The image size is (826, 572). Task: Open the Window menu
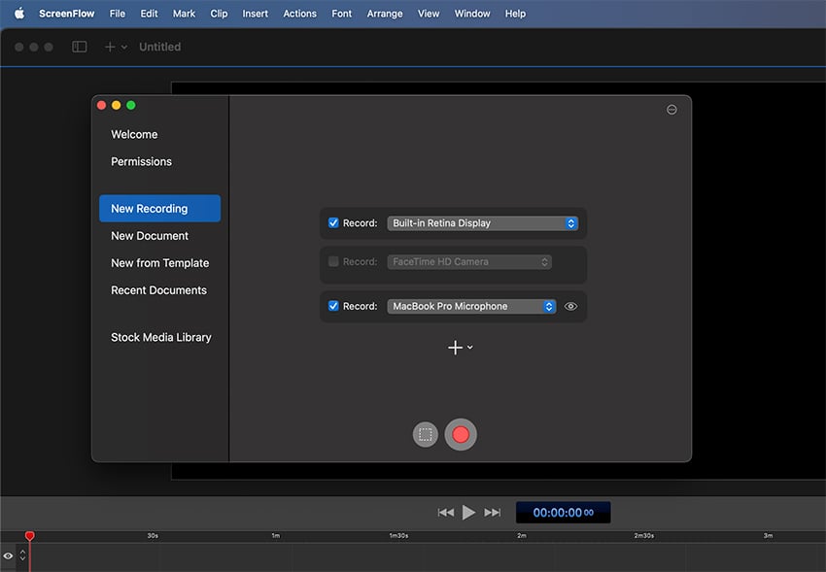pyautogui.click(x=472, y=14)
